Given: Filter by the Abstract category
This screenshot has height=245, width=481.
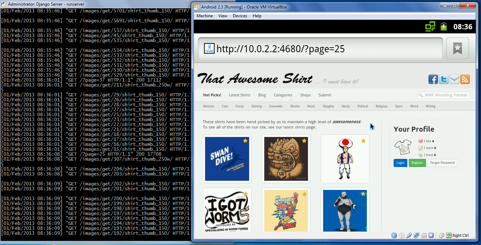Looking at the screenshot, I should (209, 106).
